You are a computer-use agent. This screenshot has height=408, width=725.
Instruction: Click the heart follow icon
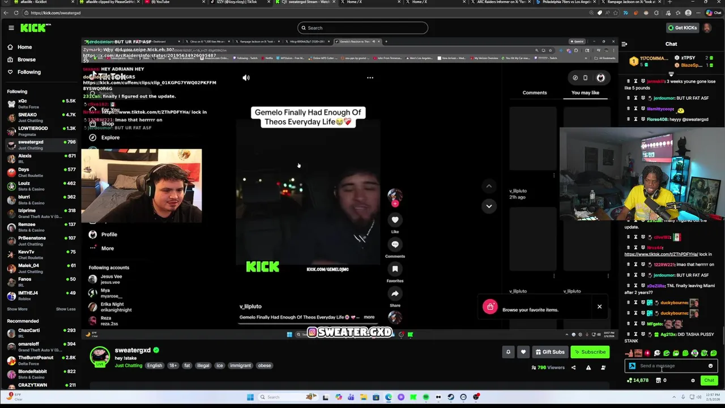point(523,352)
